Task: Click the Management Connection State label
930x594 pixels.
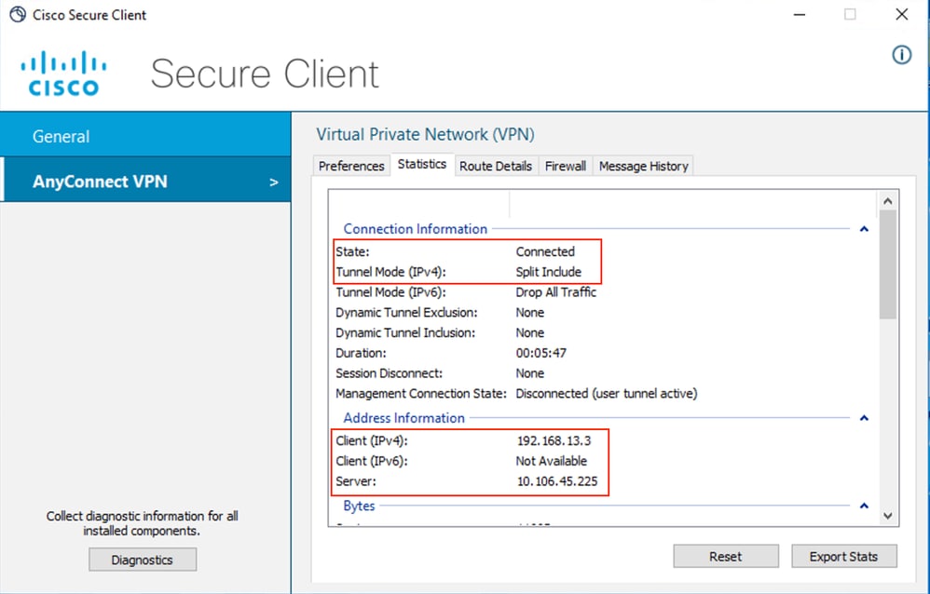Action: click(x=421, y=393)
